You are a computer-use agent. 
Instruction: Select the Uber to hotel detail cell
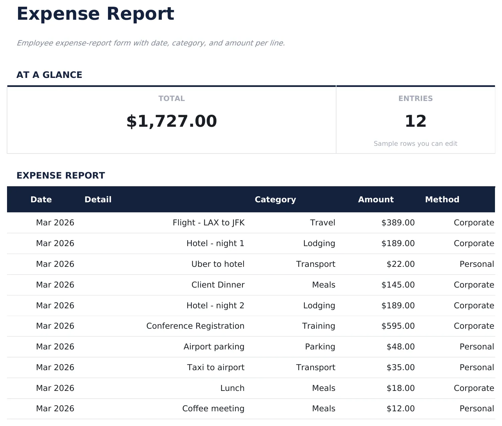click(x=218, y=264)
